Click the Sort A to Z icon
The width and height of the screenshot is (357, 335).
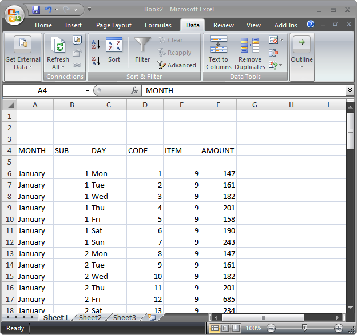point(96,45)
